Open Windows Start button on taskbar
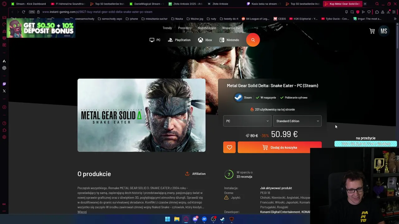Viewport: 399px width, 224px height. [167, 219]
